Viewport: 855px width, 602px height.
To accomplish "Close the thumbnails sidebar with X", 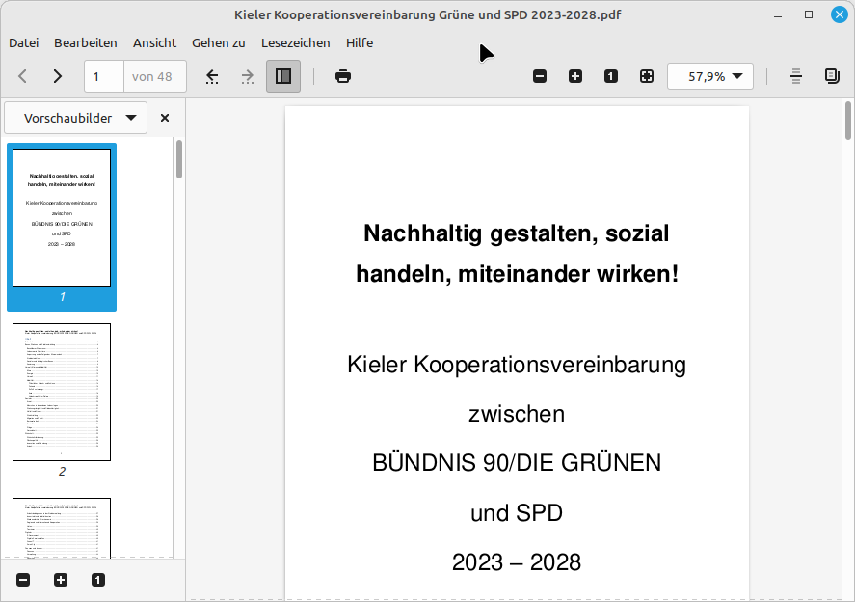I will [165, 118].
